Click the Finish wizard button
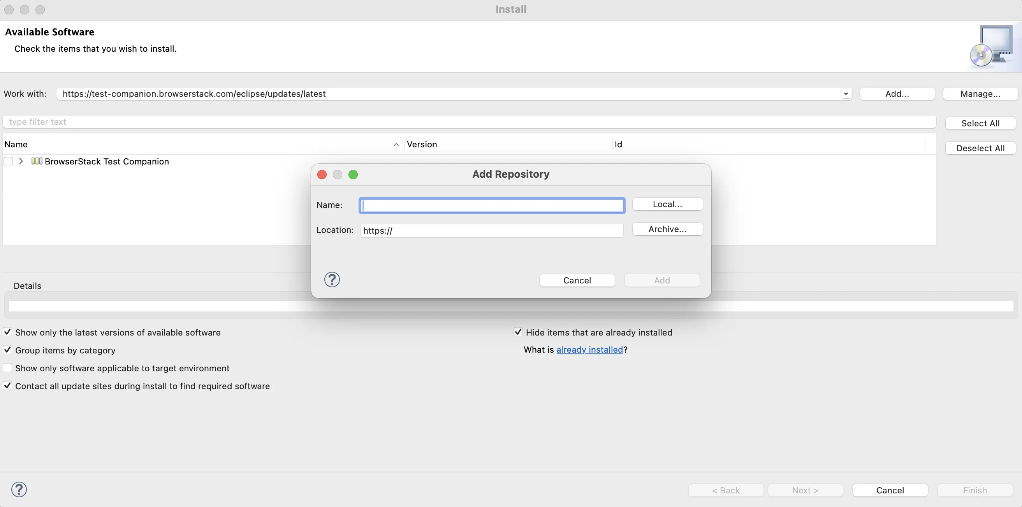Viewport: 1022px width, 507px height. [975, 490]
